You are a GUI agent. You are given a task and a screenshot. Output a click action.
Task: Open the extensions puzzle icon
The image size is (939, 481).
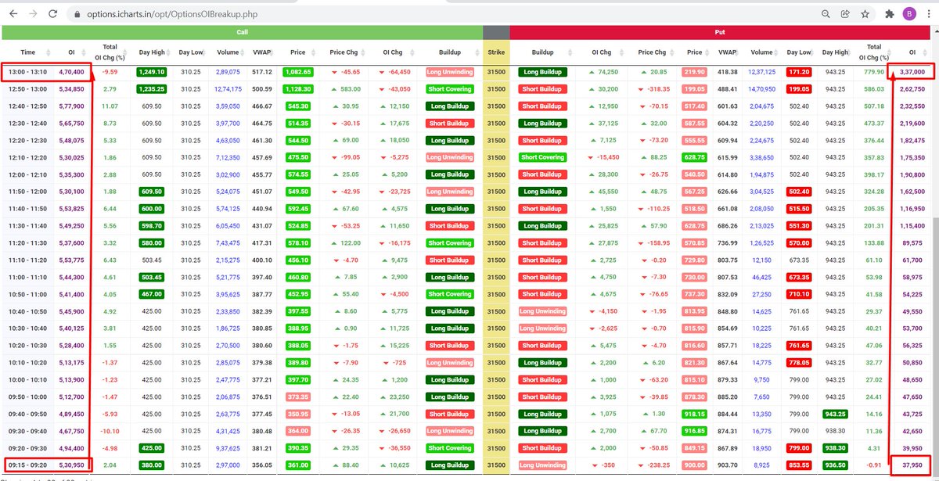[889, 14]
